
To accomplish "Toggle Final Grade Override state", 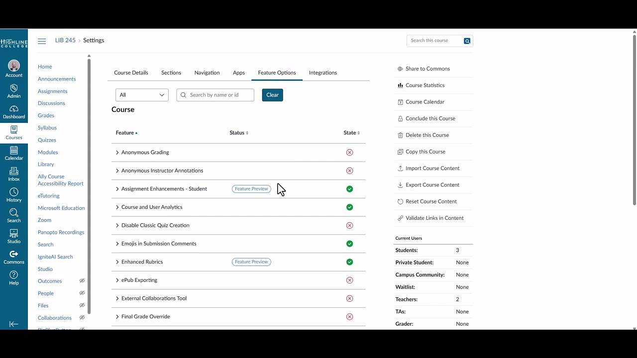I will point(349,317).
